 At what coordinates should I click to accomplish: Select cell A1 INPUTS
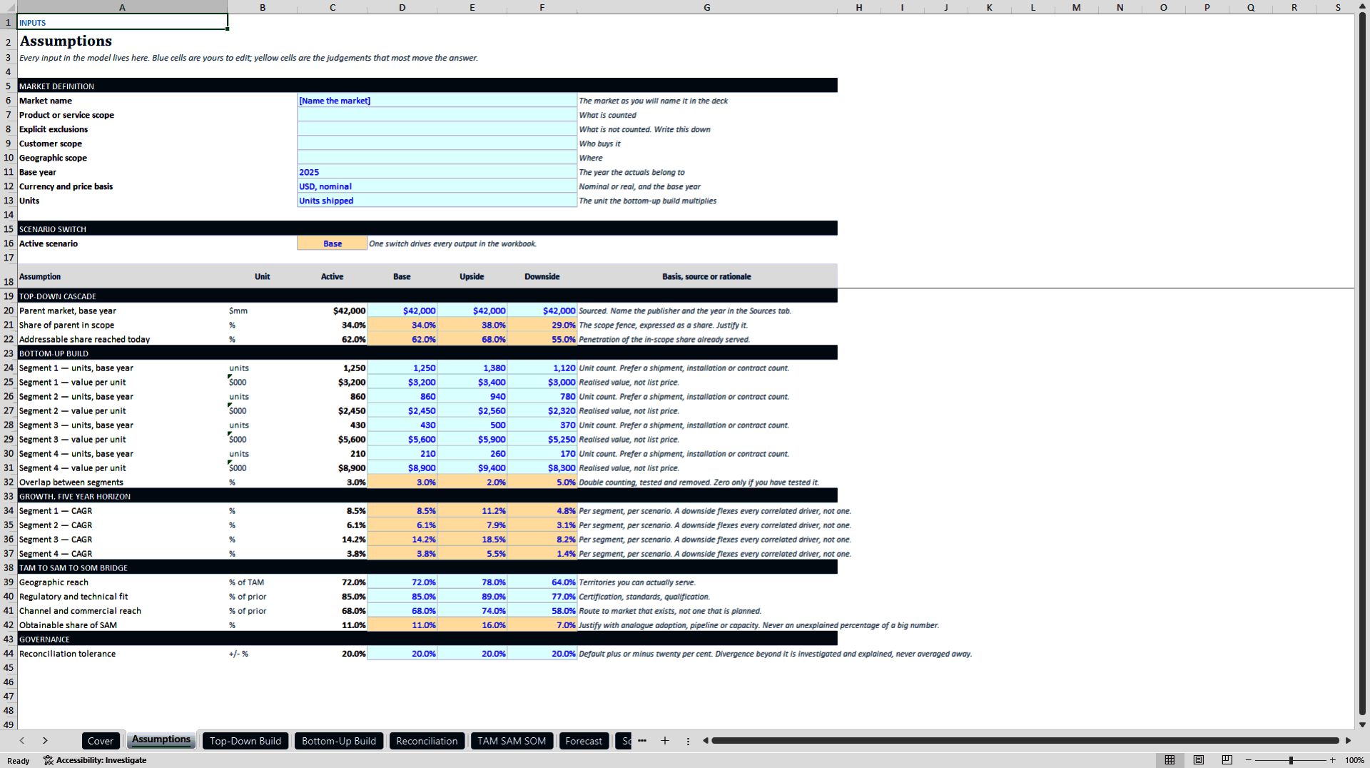point(122,22)
